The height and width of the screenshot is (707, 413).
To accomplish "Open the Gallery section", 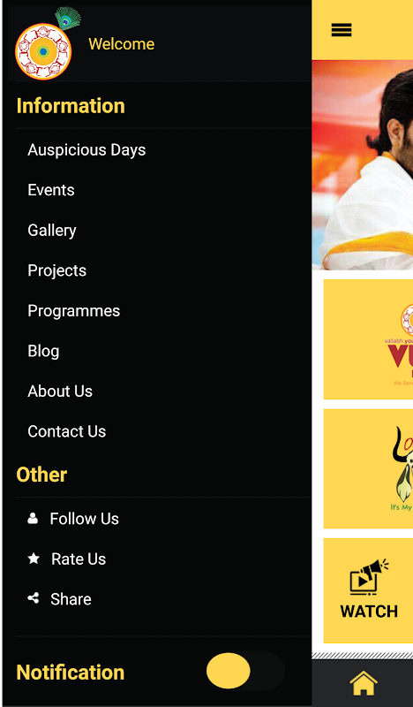I will pyautogui.click(x=52, y=231).
